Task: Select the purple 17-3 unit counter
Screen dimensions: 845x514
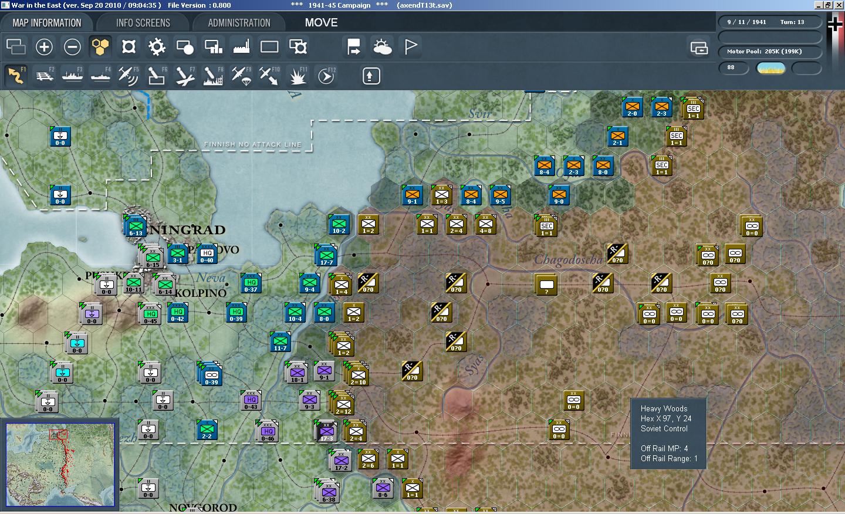Action: (x=326, y=431)
